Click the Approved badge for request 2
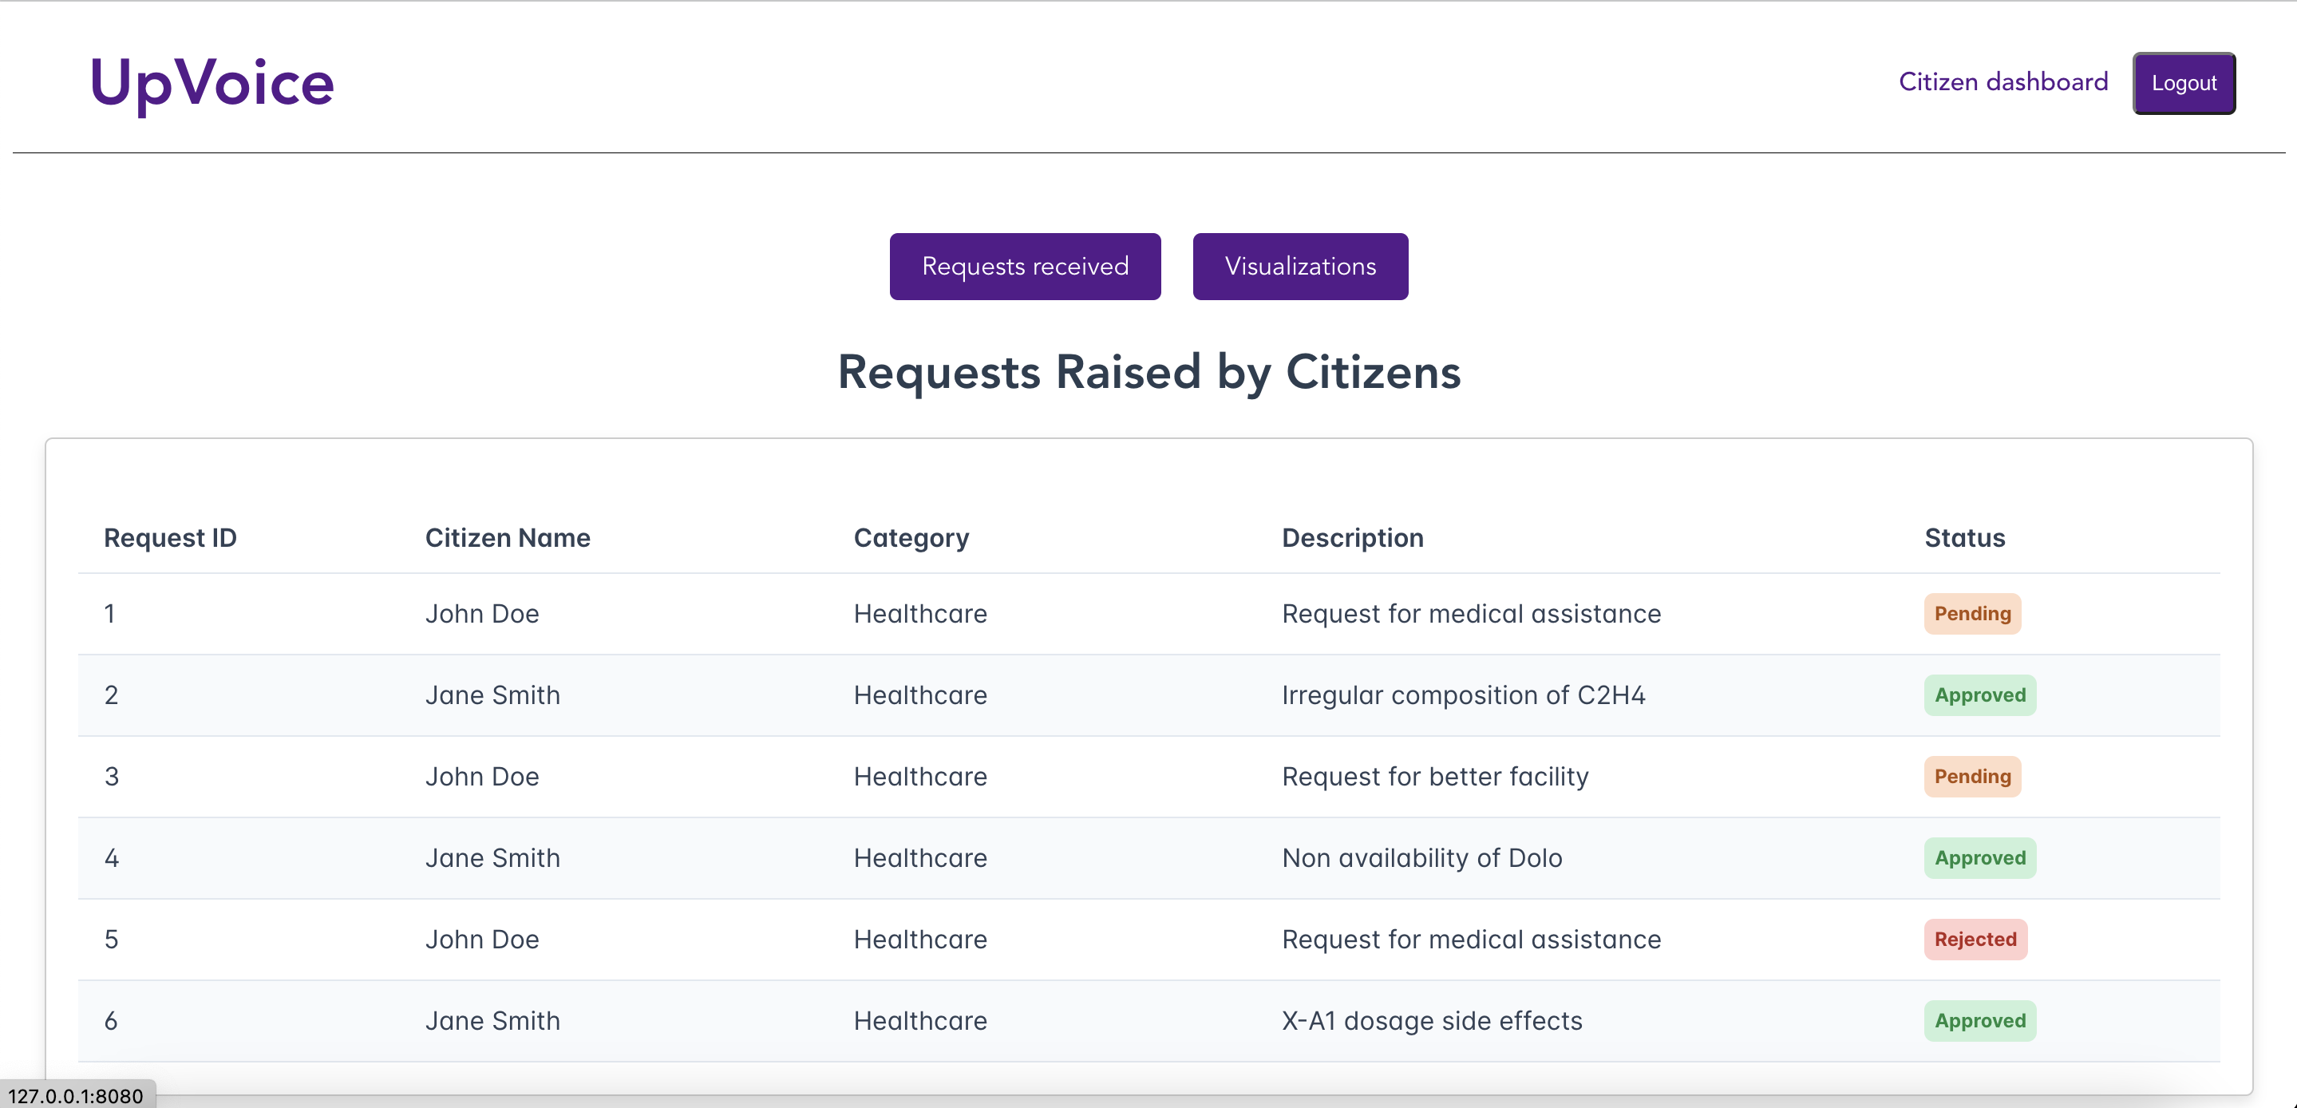This screenshot has width=2297, height=1108. click(1979, 695)
